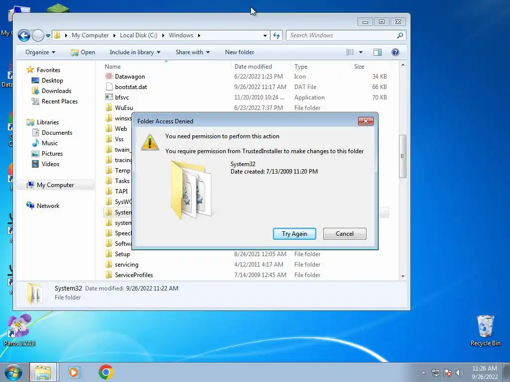The image size is (510, 382).
Task: Open the address bar history dropdown
Action: 265,35
